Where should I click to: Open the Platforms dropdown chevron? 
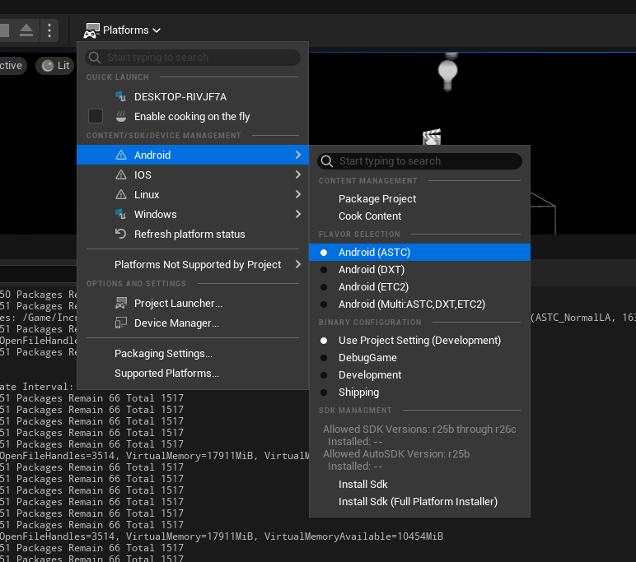coord(157,30)
